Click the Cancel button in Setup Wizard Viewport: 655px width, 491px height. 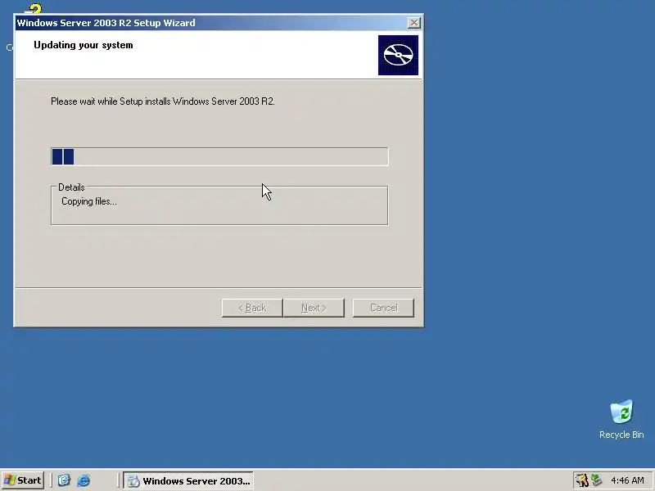[x=383, y=308]
